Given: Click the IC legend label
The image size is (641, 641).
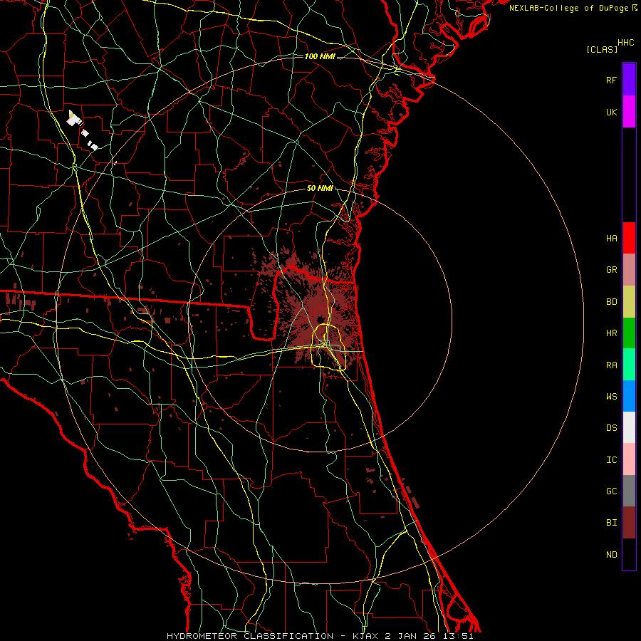Looking at the screenshot, I should pyautogui.click(x=611, y=460).
